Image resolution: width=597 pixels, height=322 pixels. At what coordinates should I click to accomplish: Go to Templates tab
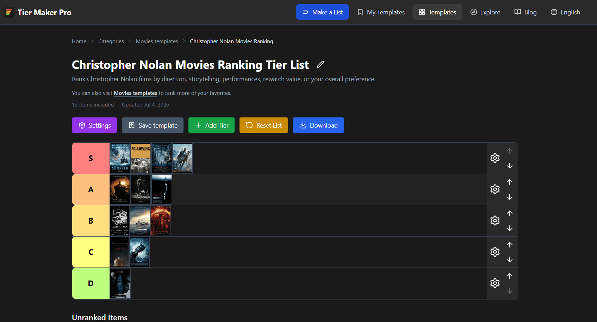tap(437, 12)
